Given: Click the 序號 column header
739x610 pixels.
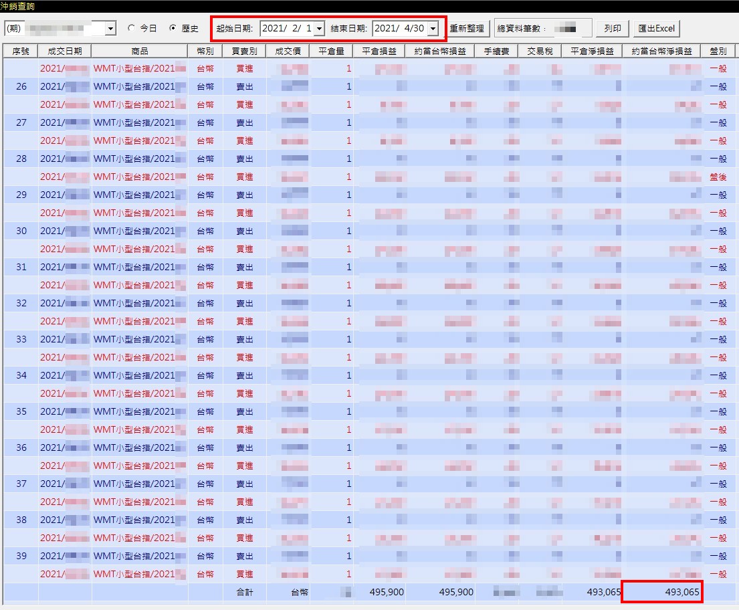Looking at the screenshot, I should click(21, 51).
